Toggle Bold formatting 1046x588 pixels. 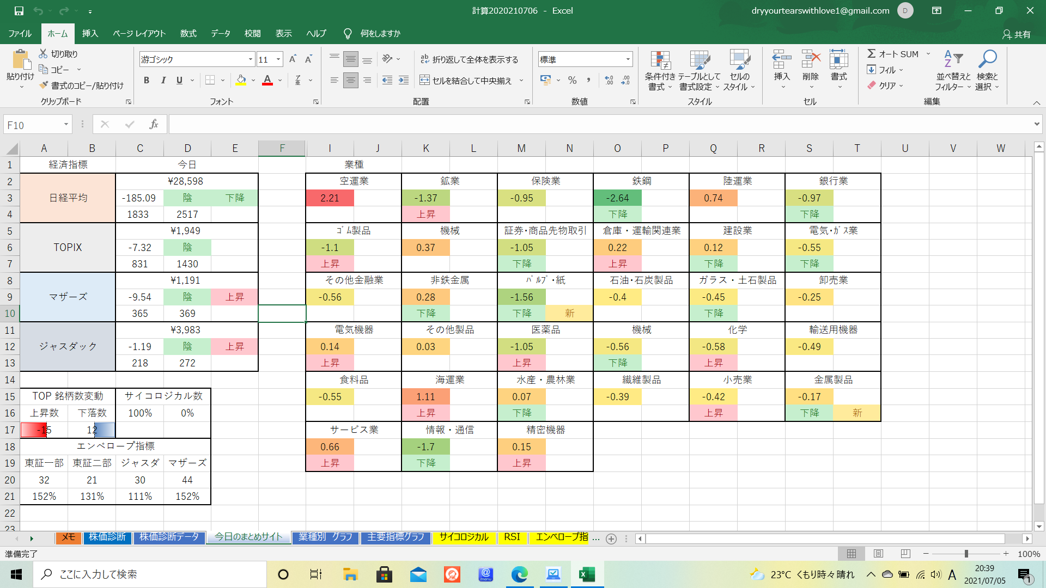point(146,81)
